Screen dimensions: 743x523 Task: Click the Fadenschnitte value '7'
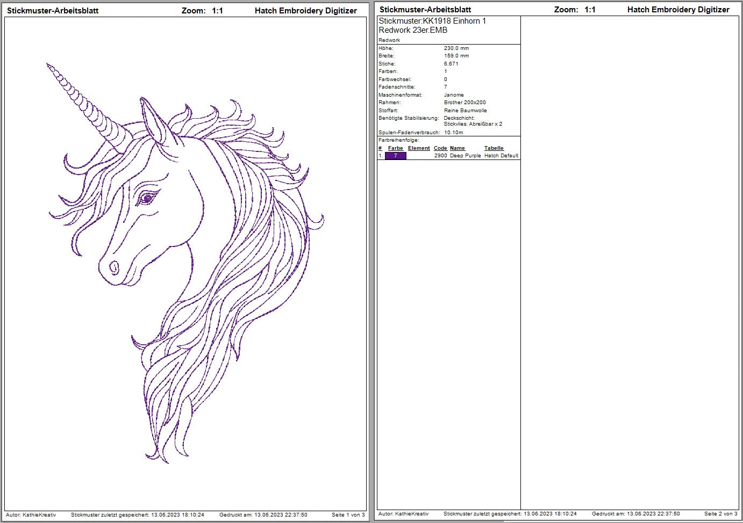446,87
